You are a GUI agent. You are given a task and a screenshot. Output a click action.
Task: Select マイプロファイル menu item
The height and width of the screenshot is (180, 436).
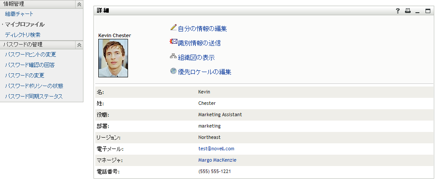[25, 24]
